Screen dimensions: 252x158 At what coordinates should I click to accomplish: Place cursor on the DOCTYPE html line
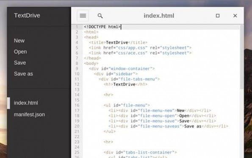pos(102,27)
